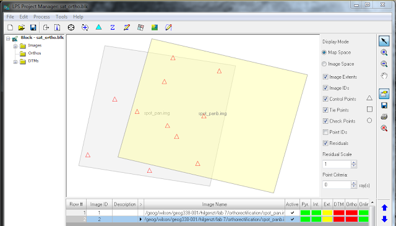Open the mosaic tool icon
This screenshot has width=396, height=226.
pos(155,27)
